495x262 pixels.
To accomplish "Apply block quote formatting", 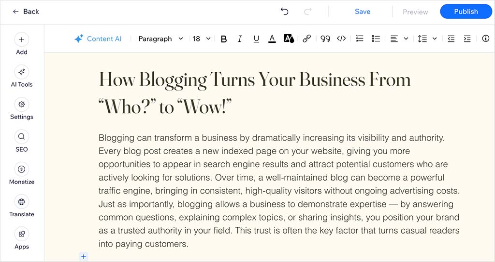I will (325, 39).
